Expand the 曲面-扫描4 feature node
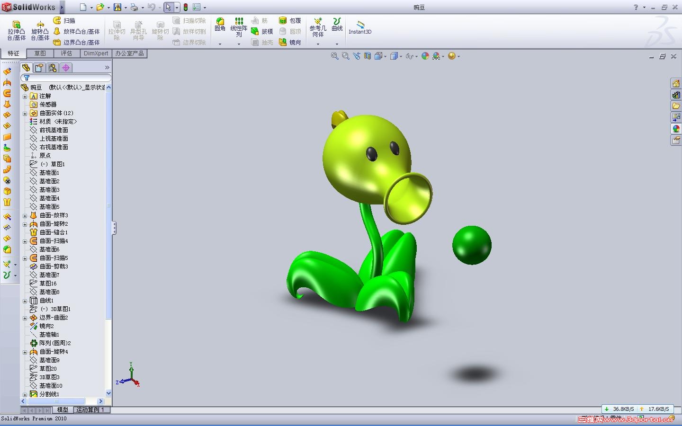Screen dimensions: 682x426 click(25, 241)
